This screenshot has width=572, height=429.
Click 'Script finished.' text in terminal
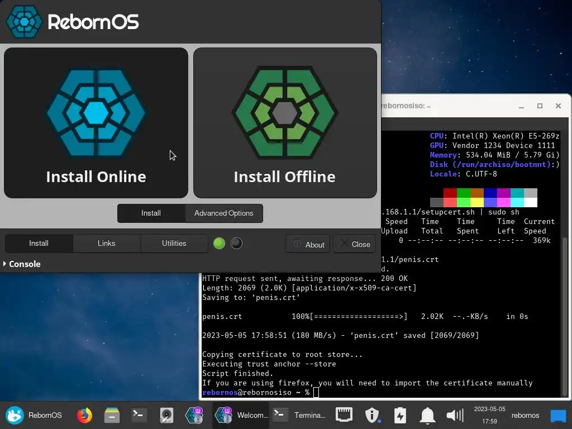point(237,374)
